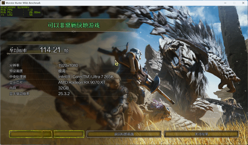The image size is (248, 145).
Task: Click the Monster Hunter Wilds Benchmark title text
Action: [23, 3]
